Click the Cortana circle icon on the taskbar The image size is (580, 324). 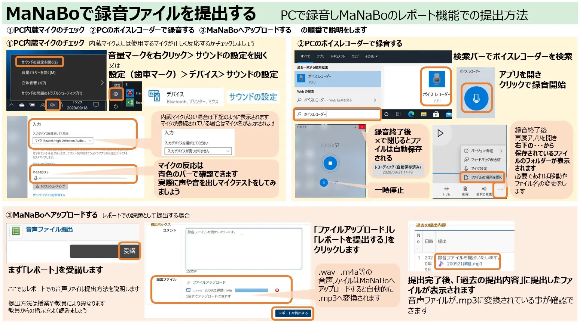click(x=387, y=114)
